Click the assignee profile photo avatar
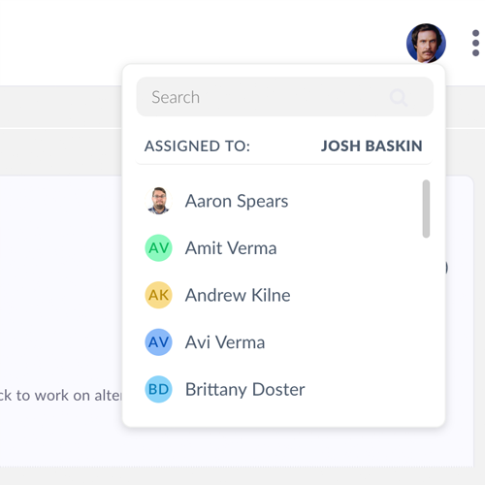The image size is (485, 485). tap(426, 43)
